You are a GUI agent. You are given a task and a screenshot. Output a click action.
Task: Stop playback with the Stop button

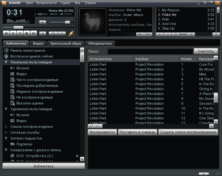tap(27, 33)
